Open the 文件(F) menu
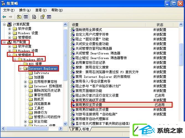This screenshot has width=185, height=138. (9, 10)
